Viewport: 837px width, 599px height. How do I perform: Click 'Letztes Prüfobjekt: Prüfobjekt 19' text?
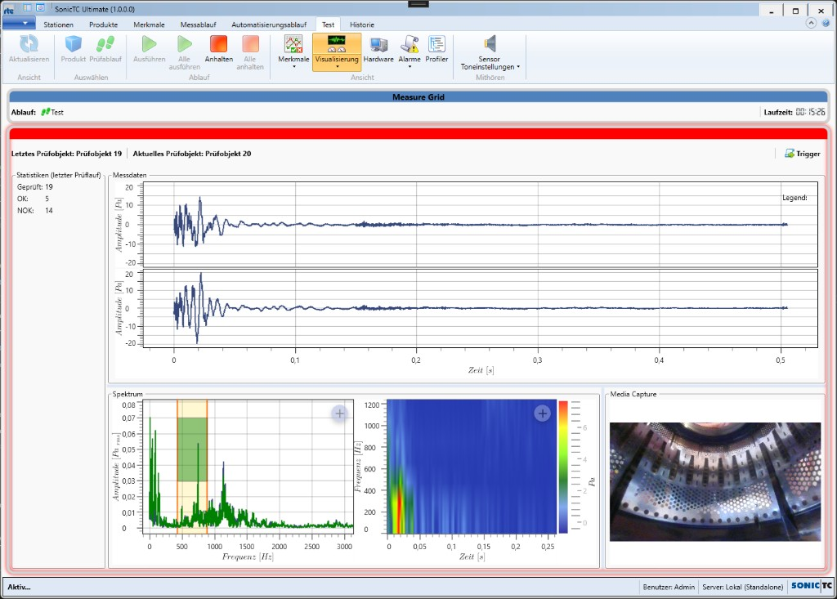pyautogui.click(x=67, y=154)
